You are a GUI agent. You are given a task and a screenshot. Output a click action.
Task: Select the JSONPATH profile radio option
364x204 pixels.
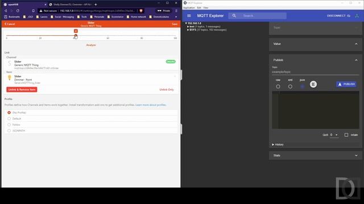click(x=9, y=131)
